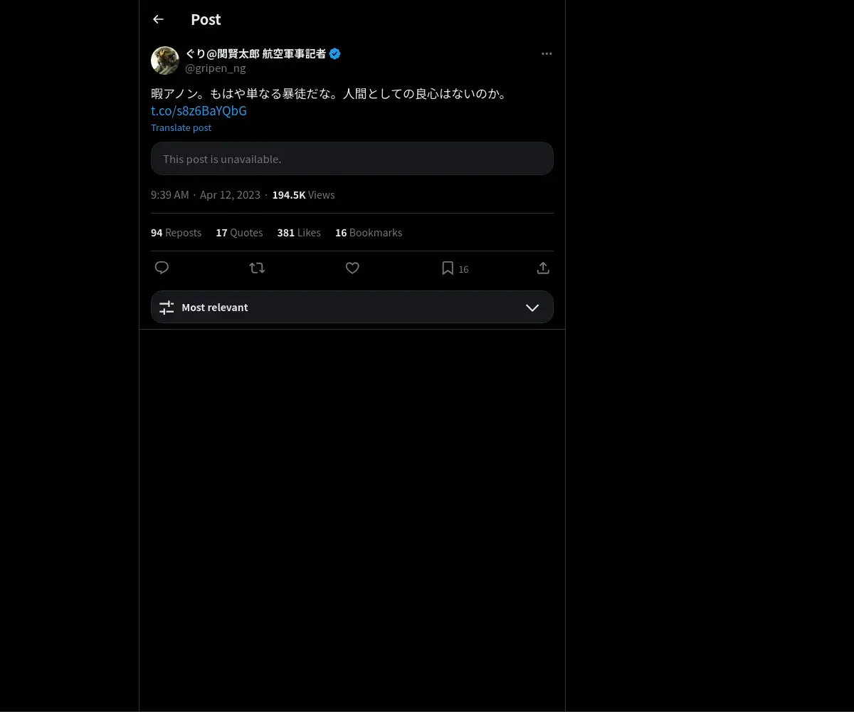Click the unavailable quoted post box
854x712 pixels.
[x=352, y=159]
